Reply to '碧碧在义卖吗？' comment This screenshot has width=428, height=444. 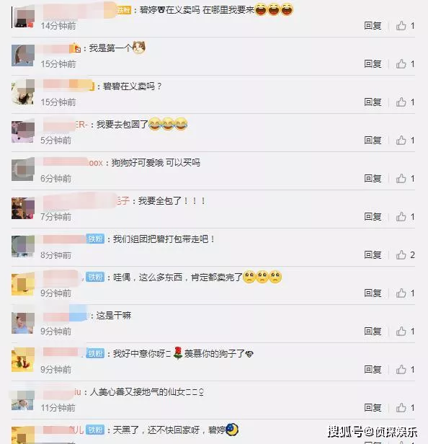point(373,102)
